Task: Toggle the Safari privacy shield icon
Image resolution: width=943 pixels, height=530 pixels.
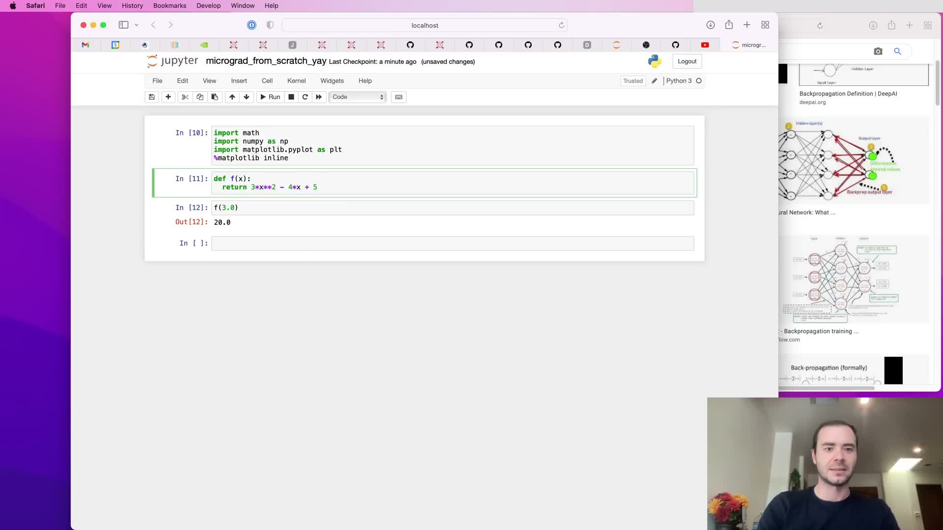Action: pos(270,25)
